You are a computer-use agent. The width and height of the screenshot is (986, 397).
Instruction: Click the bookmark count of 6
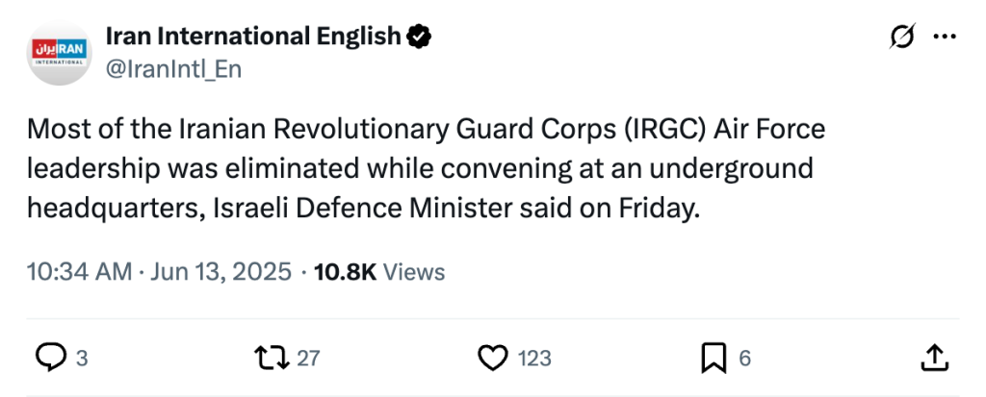[744, 360]
